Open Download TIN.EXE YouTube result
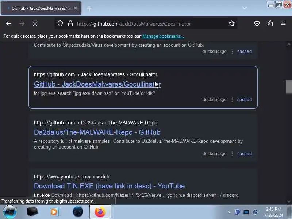The width and height of the screenshot is (292, 219). (x=109, y=186)
